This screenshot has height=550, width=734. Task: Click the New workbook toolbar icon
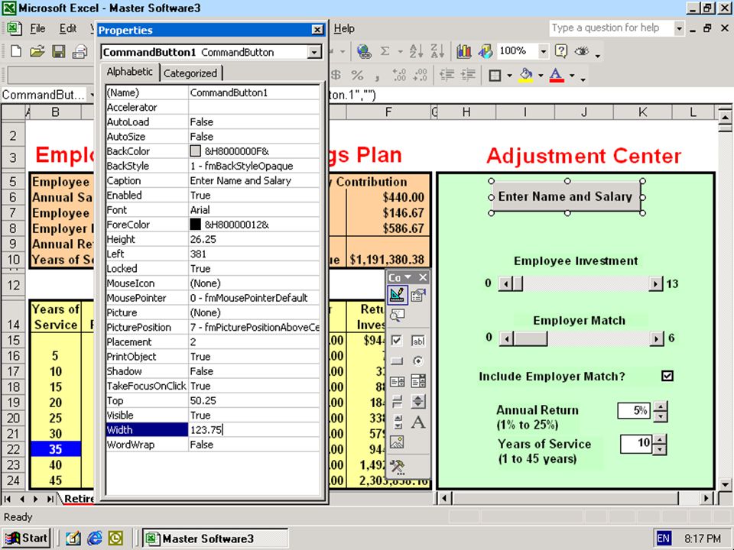click(x=16, y=51)
